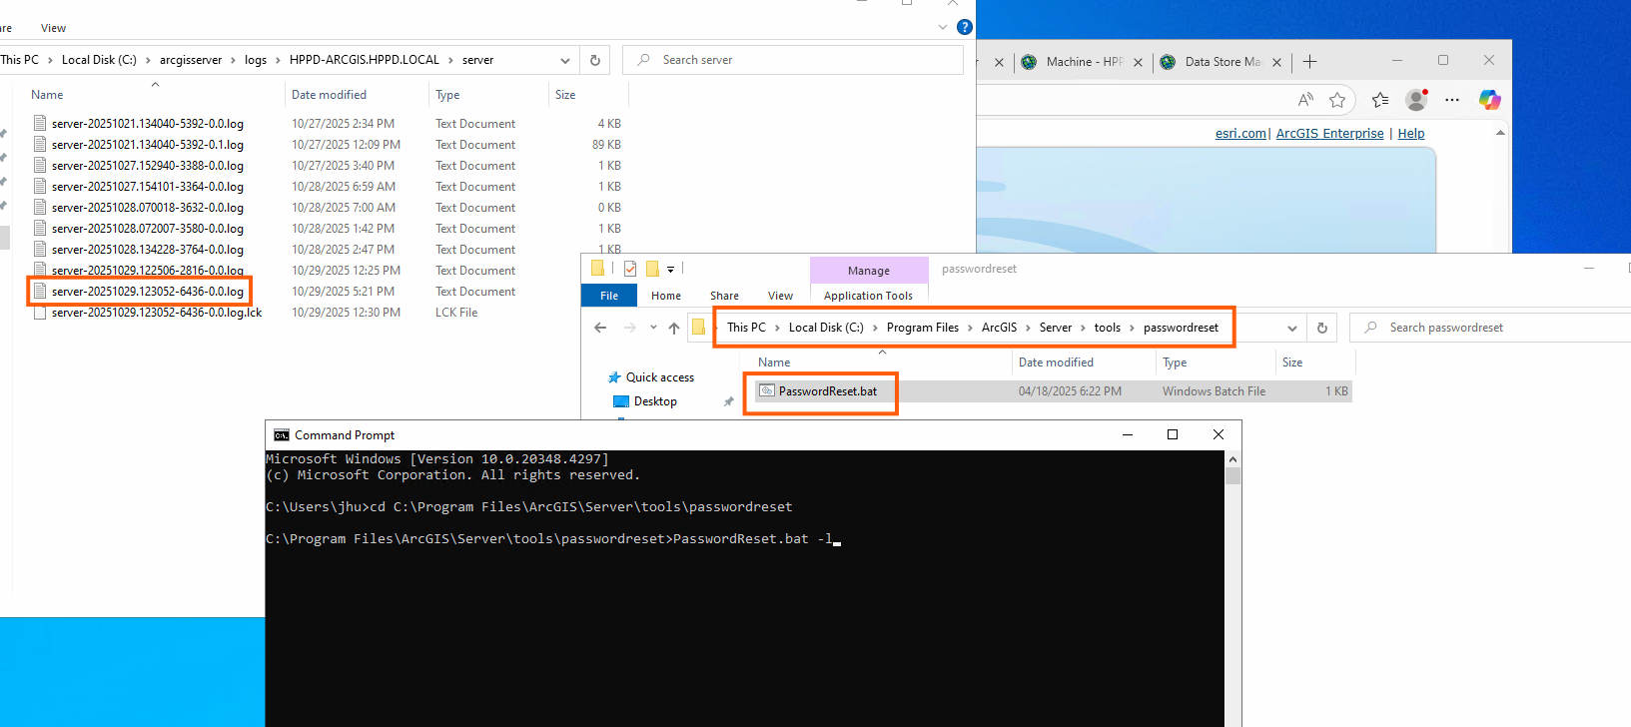Screen dimensions: 1631x727
Task: Open recent locations dropdown arrow
Action: point(653,328)
